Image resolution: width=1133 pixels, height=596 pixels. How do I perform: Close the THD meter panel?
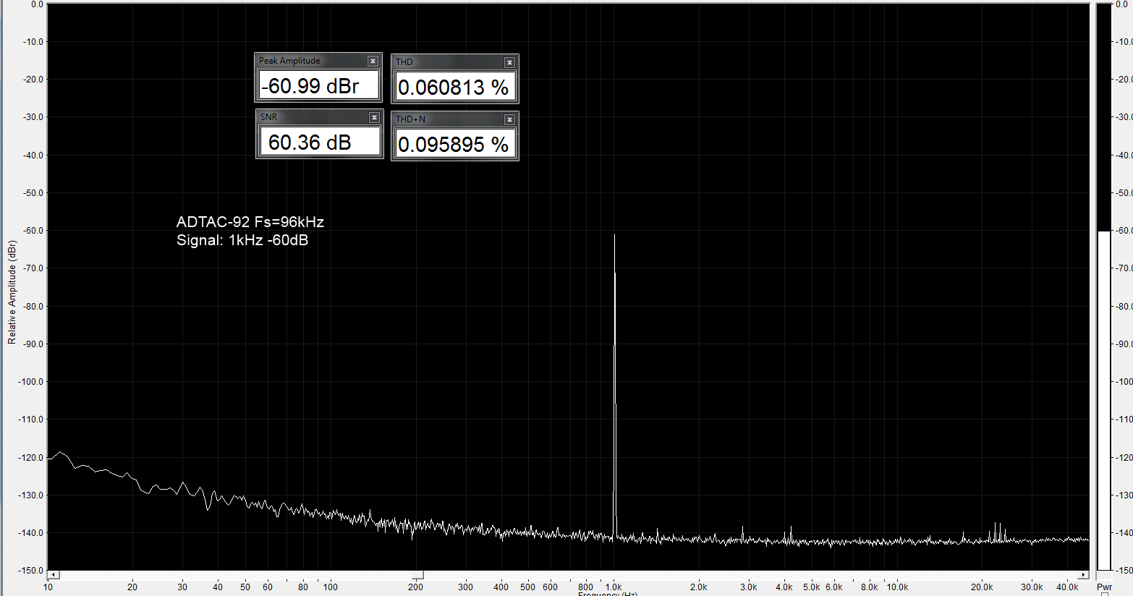(509, 63)
